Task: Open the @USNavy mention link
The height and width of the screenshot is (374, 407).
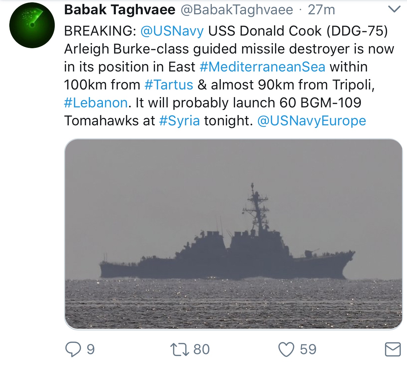Action: pos(172,31)
